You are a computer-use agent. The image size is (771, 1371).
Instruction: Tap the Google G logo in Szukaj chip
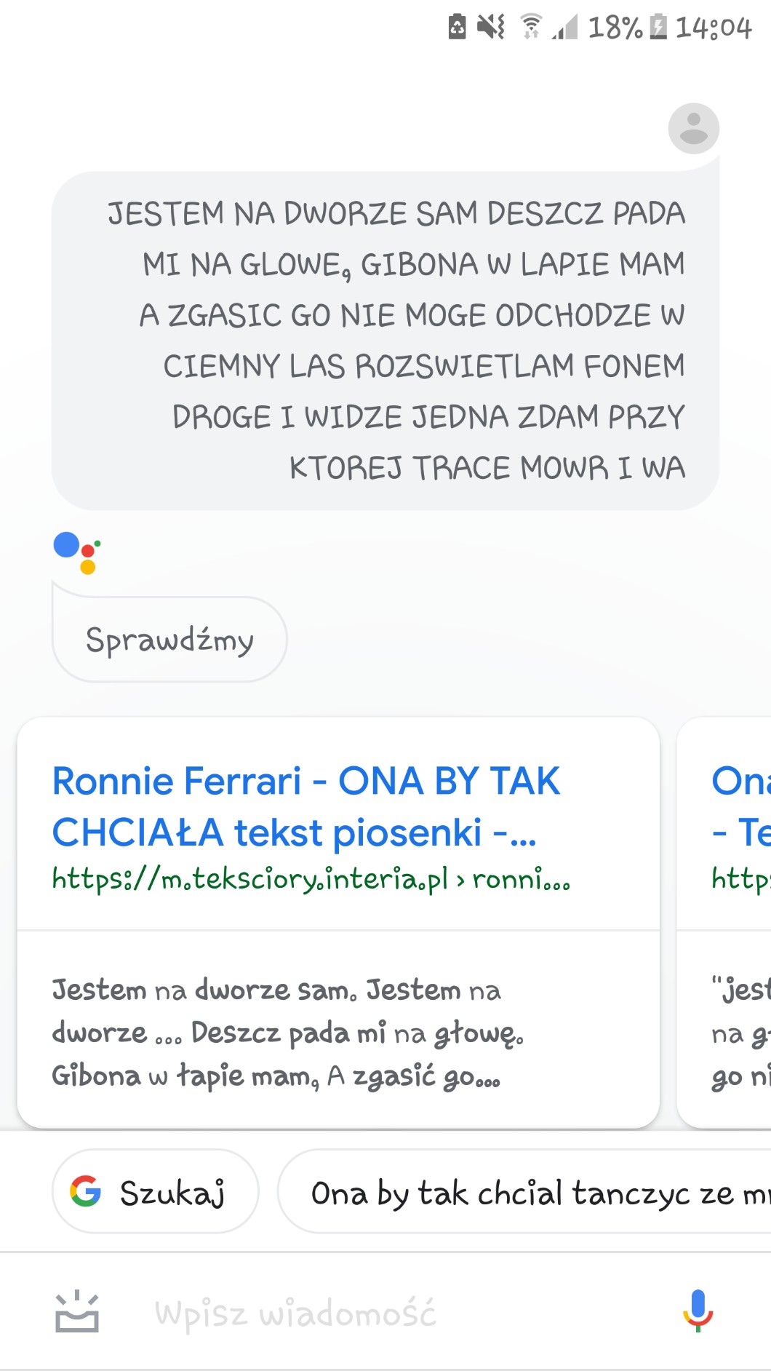click(x=86, y=1191)
